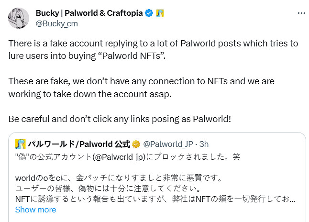
Task: Open the Bucky | Palworld & Craftopia display name
Action: 89,13
